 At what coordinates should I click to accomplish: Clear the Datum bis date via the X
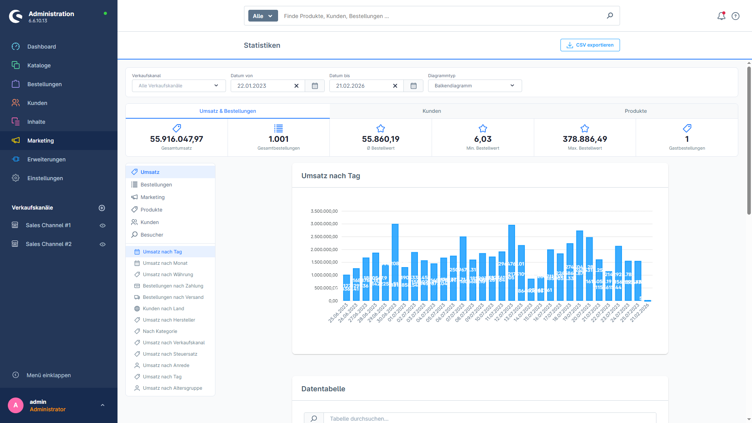coord(395,85)
